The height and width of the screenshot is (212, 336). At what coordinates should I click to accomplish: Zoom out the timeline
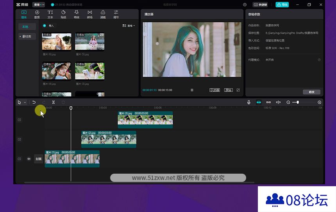click(x=288, y=102)
